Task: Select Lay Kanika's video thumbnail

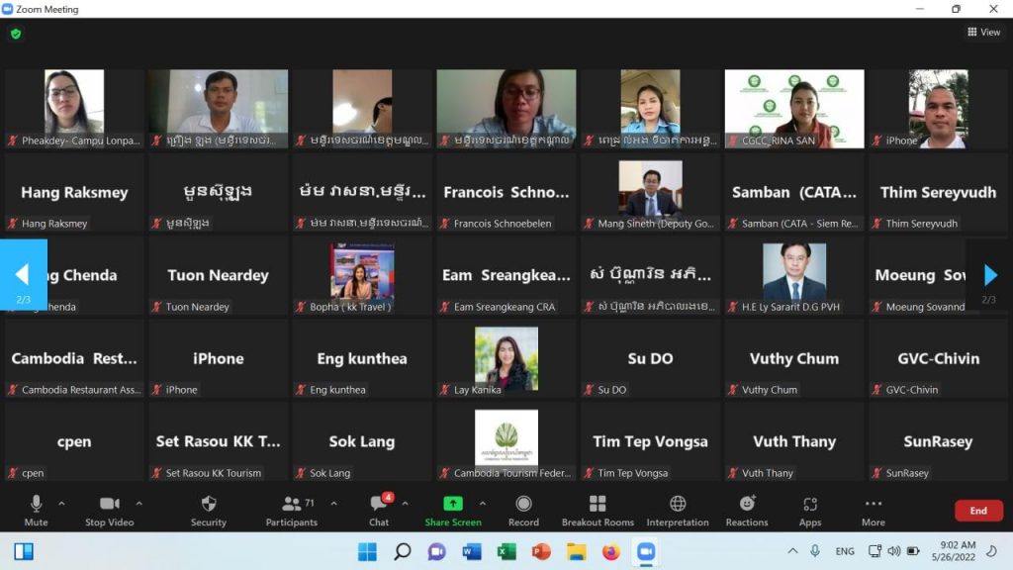Action: click(506, 358)
